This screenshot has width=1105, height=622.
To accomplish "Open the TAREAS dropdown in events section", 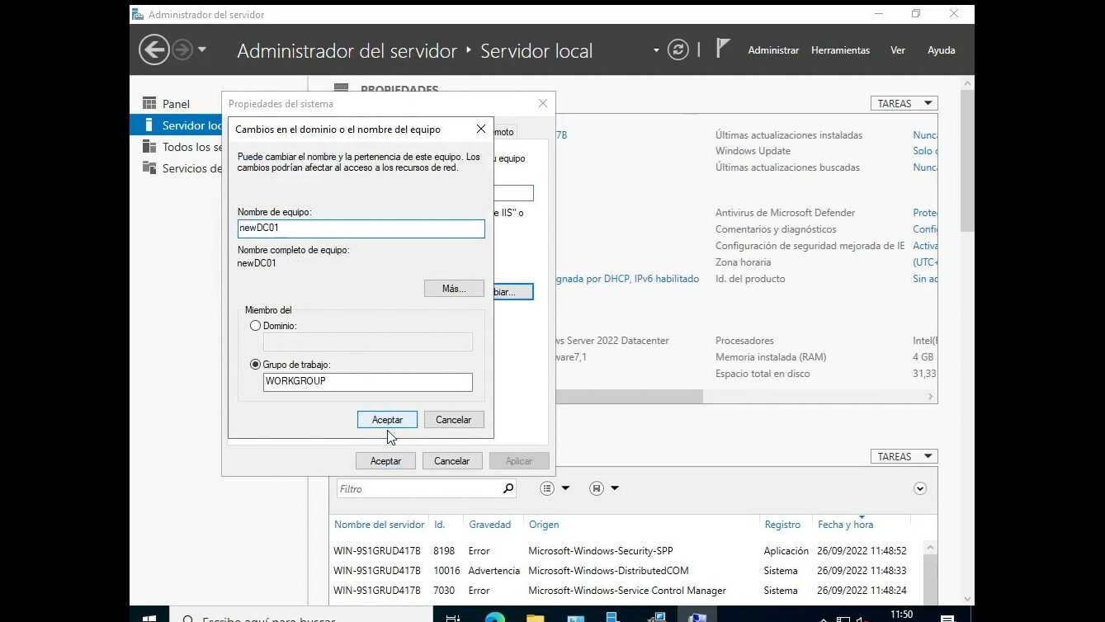I will (904, 457).
